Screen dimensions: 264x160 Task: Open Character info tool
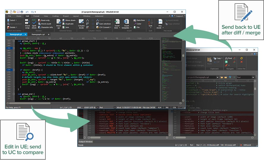45,27
